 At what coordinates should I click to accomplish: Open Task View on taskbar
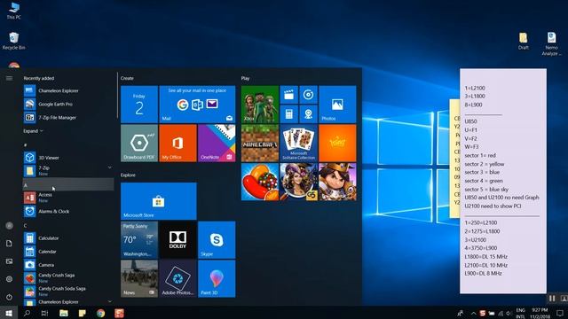pos(44,313)
